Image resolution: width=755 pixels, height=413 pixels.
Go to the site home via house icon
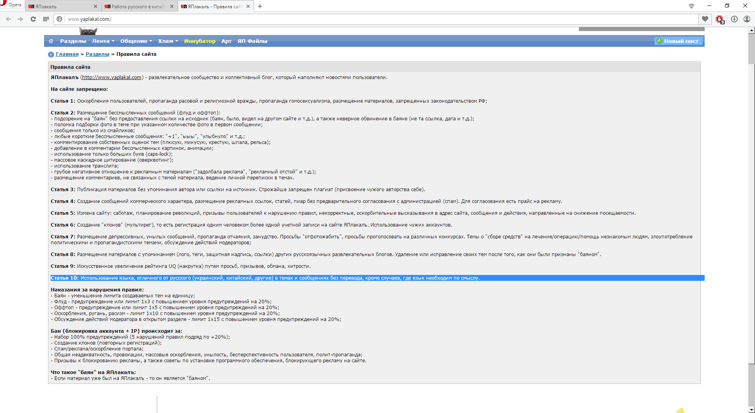click(51, 41)
